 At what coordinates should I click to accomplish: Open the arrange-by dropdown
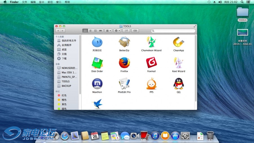pyautogui.click(x=108, y=31)
